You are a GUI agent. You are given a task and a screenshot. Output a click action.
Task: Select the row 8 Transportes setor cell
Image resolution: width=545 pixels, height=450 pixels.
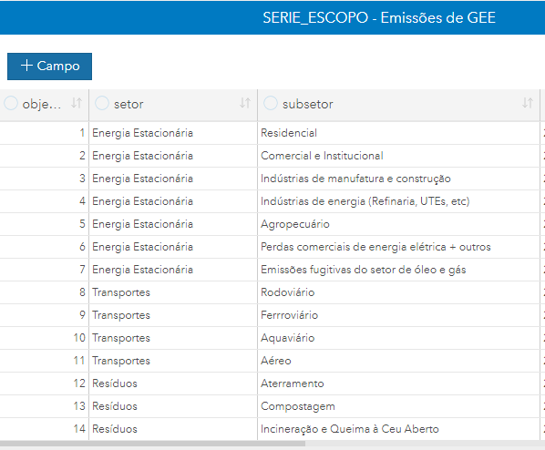173,292
